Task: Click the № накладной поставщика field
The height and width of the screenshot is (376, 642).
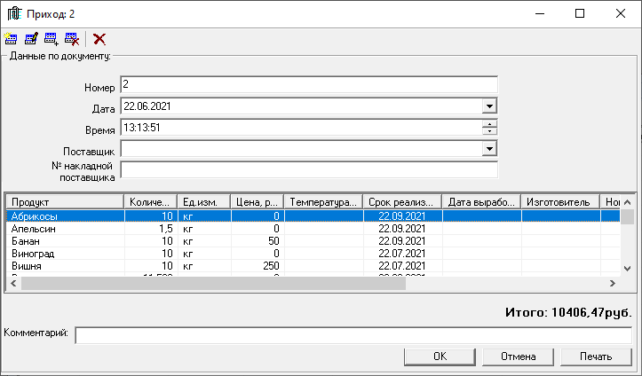Action: coord(308,170)
